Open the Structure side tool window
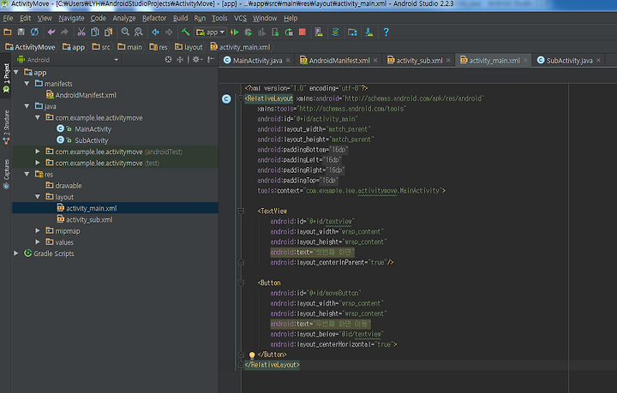 click(x=6, y=127)
